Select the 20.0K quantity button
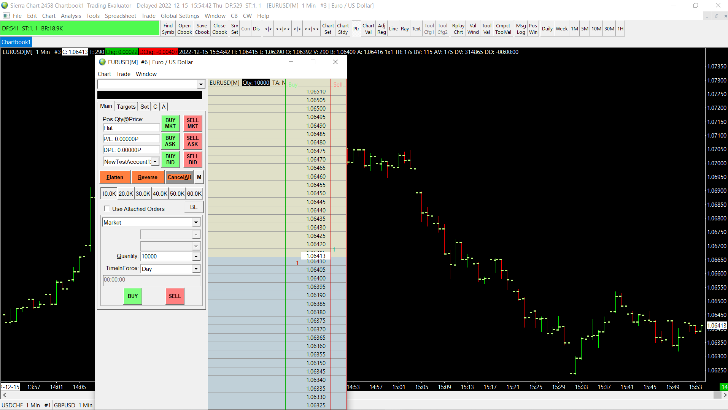 point(126,194)
